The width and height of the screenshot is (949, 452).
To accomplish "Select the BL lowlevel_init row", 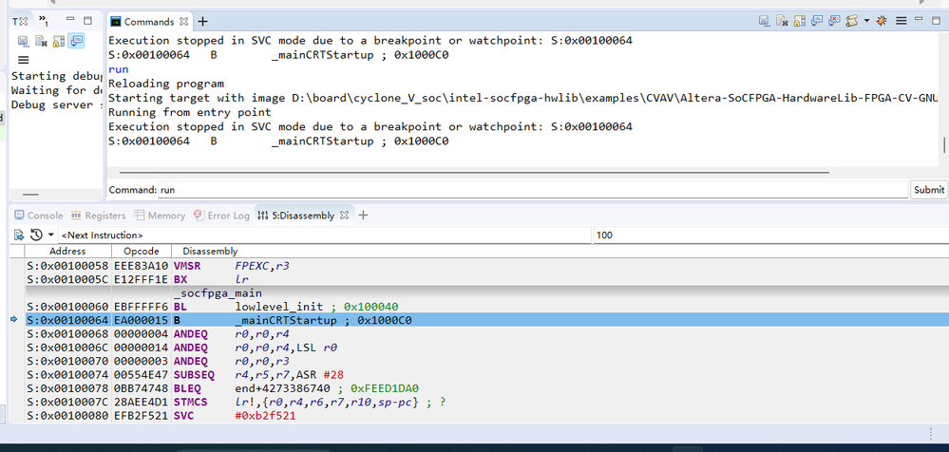I will (x=486, y=307).
